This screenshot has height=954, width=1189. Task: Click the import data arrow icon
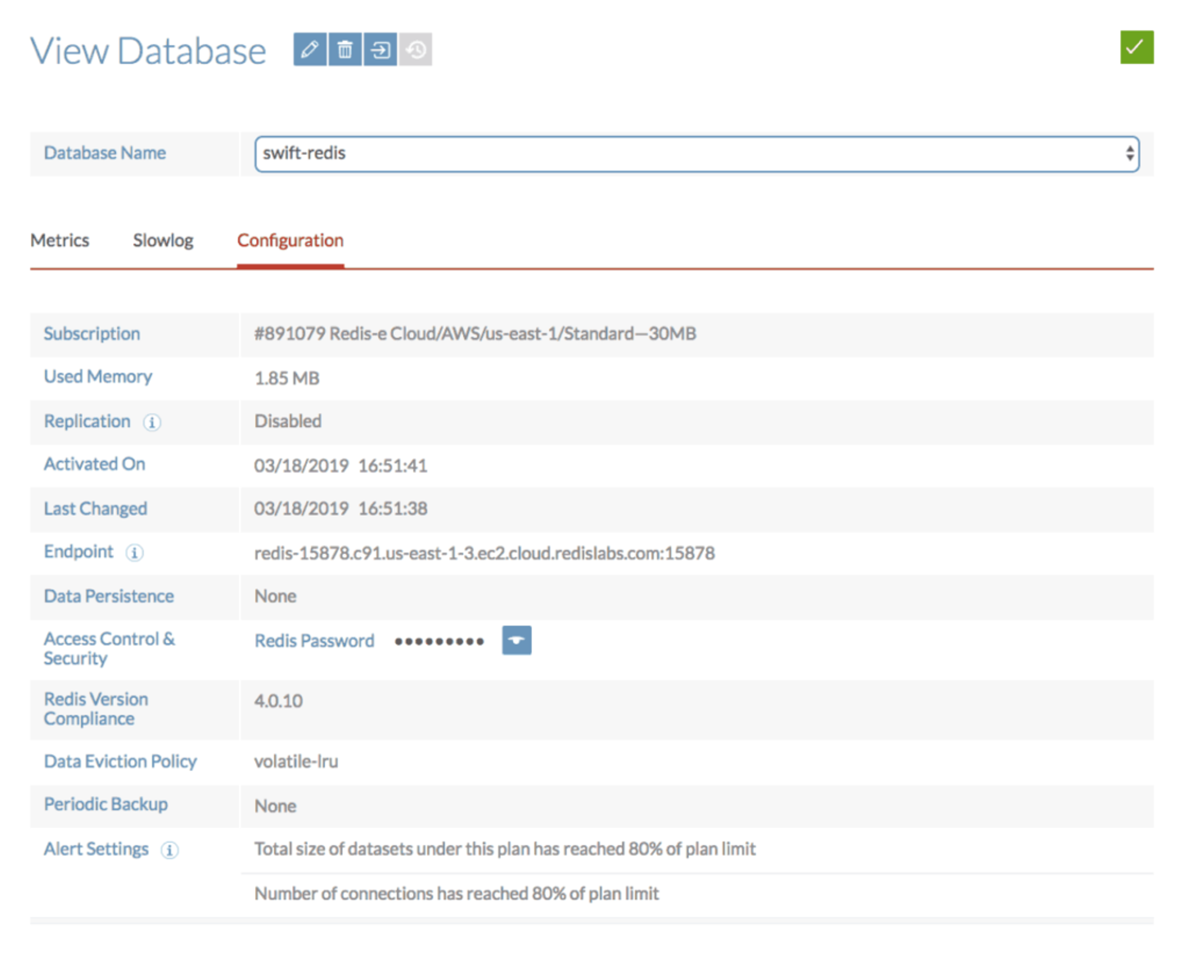[x=380, y=50]
